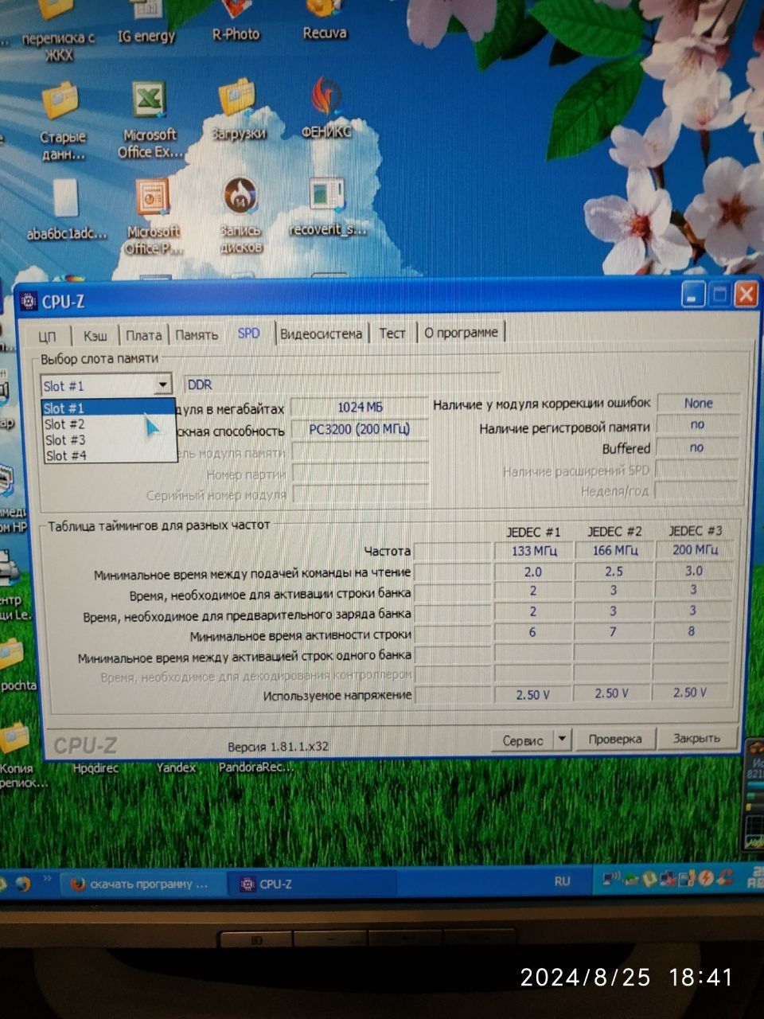Image resolution: width=764 pixels, height=1019 pixels.
Task: Minimize the CPU-Z window
Action: 694,295
